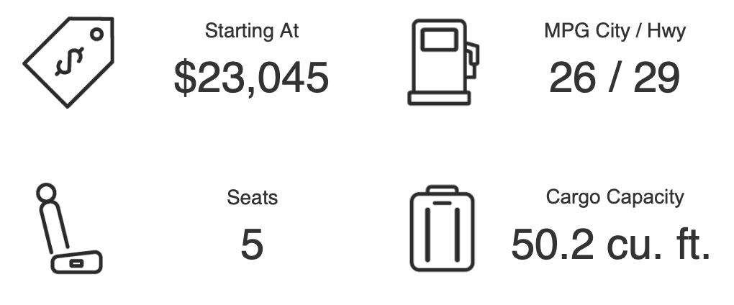Click the luggage suitcase icon
734x305 pixels.
tap(443, 228)
